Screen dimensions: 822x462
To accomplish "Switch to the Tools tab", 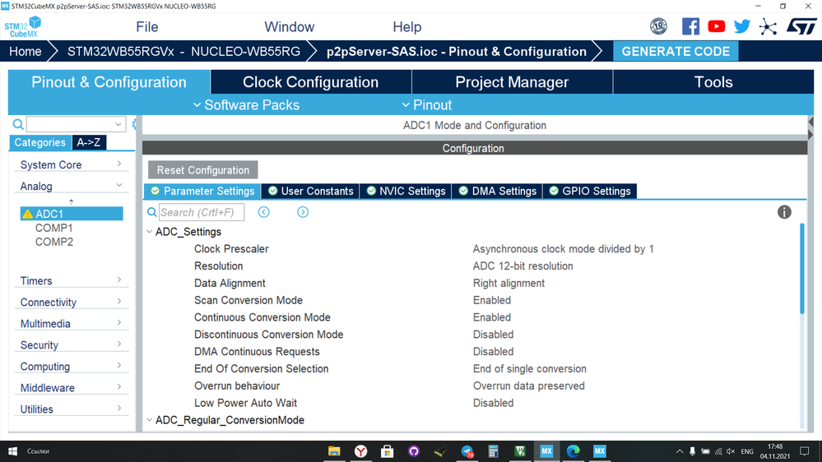I will 713,82.
